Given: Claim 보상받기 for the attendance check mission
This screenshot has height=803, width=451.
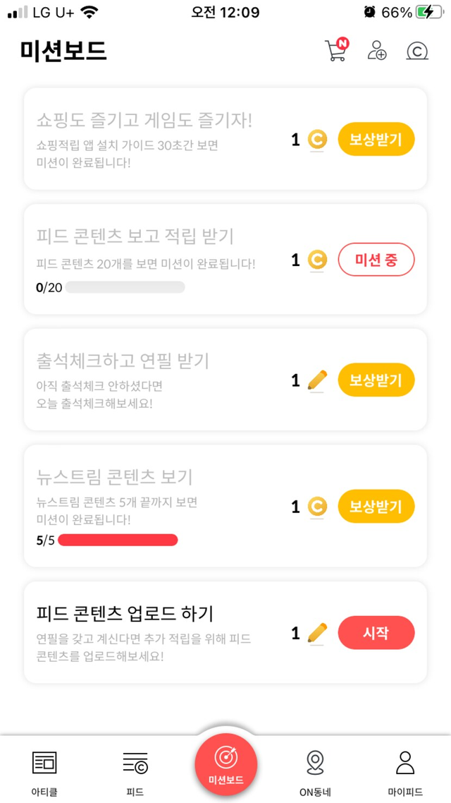Looking at the screenshot, I should click(376, 381).
